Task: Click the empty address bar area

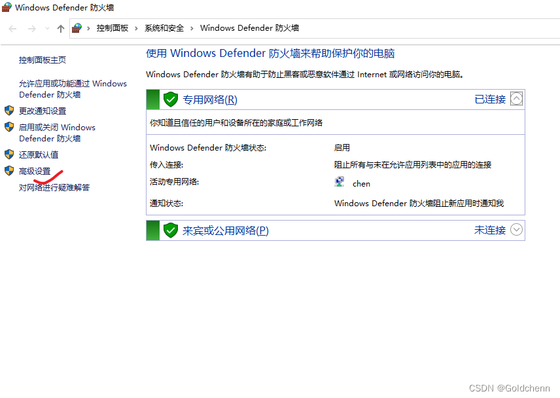Action: (393, 28)
